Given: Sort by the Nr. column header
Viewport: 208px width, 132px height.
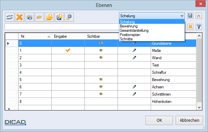Looking at the screenshot, I should (35, 36).
